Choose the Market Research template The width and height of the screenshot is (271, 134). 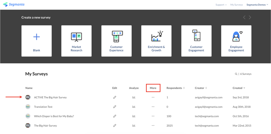76,41
